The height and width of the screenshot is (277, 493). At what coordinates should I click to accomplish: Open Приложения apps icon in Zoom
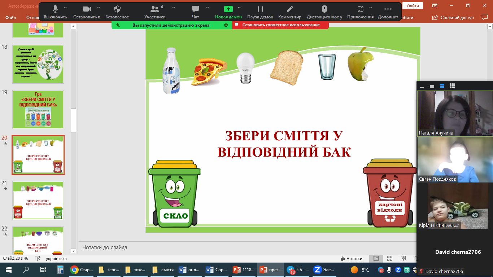360,12
